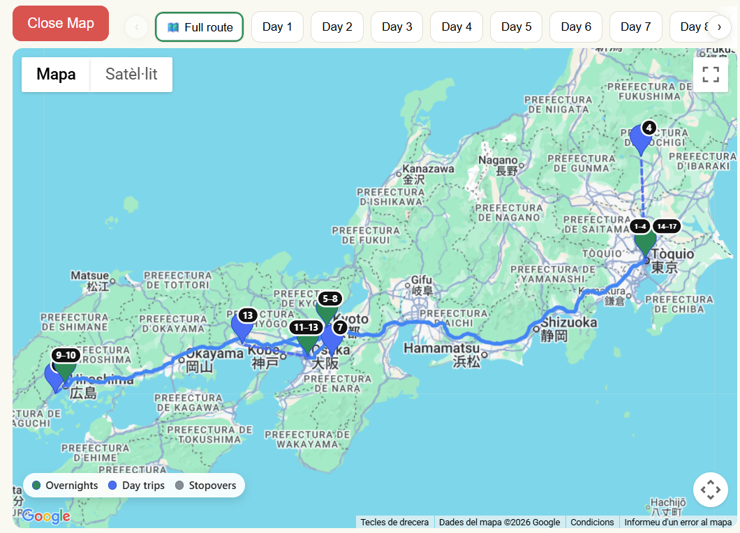Expand next days with the right chevron
The width and height of the screenshot is (740, 533).
click(720, 27)
